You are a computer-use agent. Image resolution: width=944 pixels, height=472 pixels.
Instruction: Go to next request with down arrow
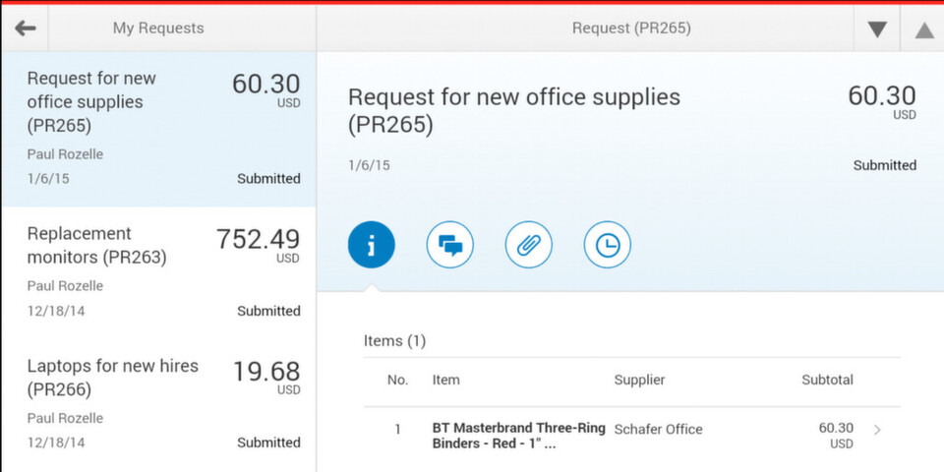tap(877, 29)
